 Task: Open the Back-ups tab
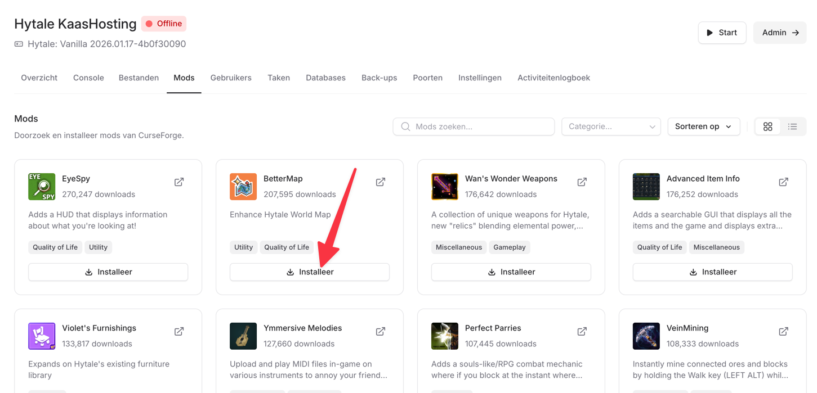point(379,78)
